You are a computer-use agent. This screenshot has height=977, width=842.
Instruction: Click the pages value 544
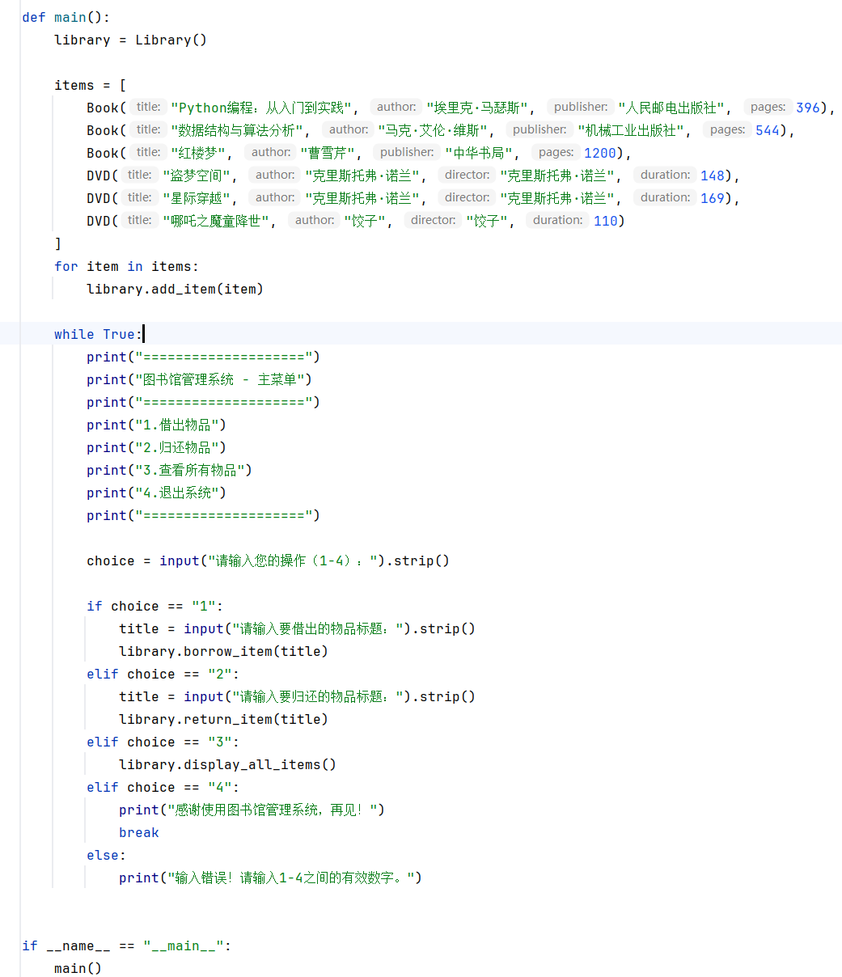pos(768,130)
